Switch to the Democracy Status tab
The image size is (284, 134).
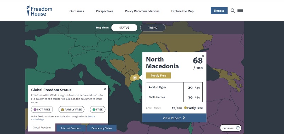click(x=102, y=128)
